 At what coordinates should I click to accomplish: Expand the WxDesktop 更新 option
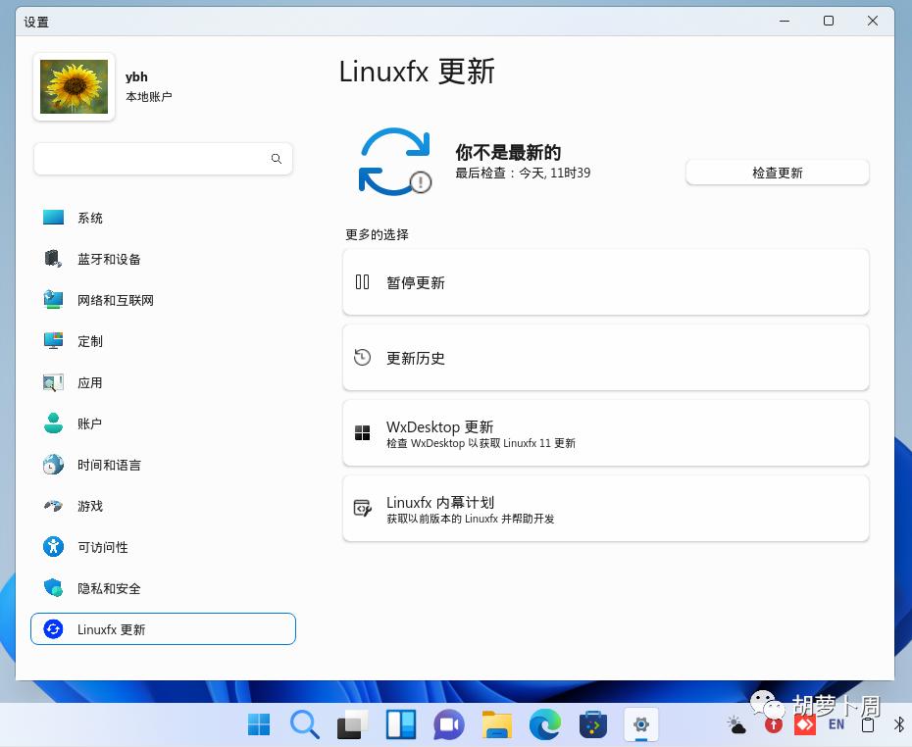pos(605,432)
